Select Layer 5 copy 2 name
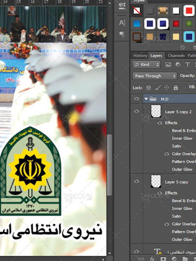196x261 pixels. pos(178,112)
